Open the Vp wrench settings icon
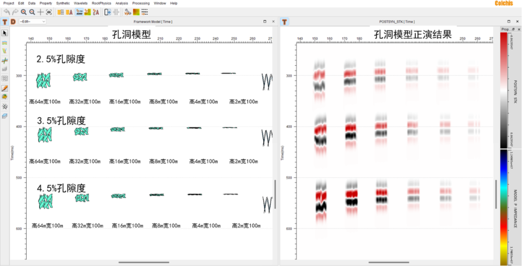 coord(128,12)
